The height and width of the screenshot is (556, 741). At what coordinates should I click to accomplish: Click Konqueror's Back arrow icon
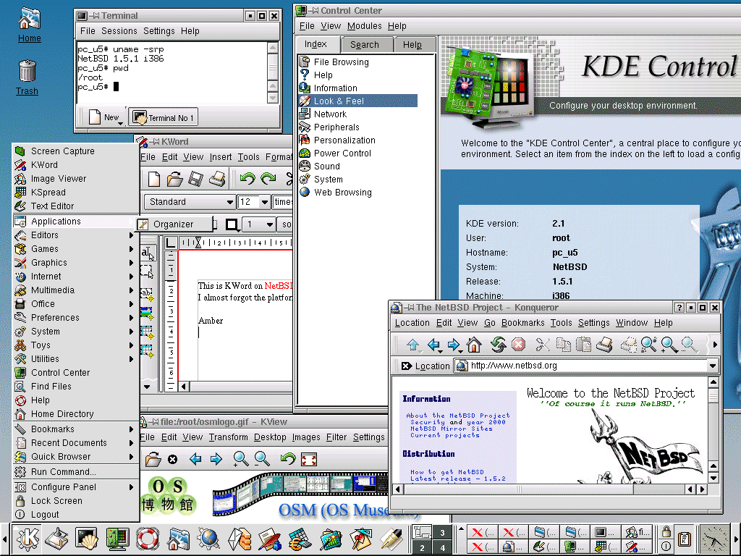[434, 345]
